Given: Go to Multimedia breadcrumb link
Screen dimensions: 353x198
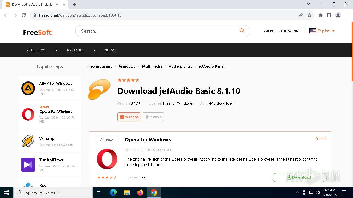Looking at the screenshot, I should [152, 66].
